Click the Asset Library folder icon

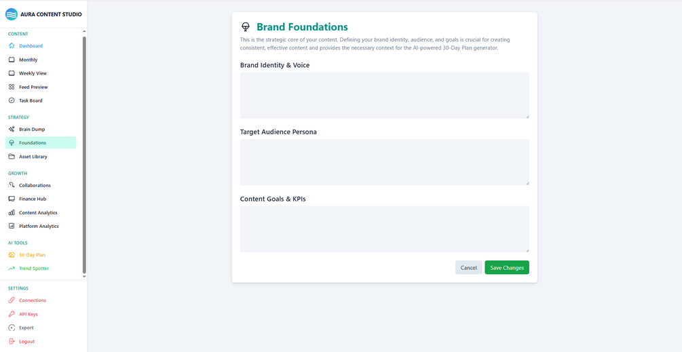pyautogui.click(x=12, y=157)
